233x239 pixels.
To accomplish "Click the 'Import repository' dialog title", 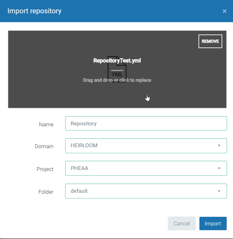I will pyautogui.click(x=35, y=11).
